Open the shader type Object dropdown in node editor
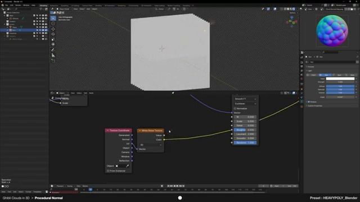The height and width of the screenshot is (202, 360). tap(62, 93)
